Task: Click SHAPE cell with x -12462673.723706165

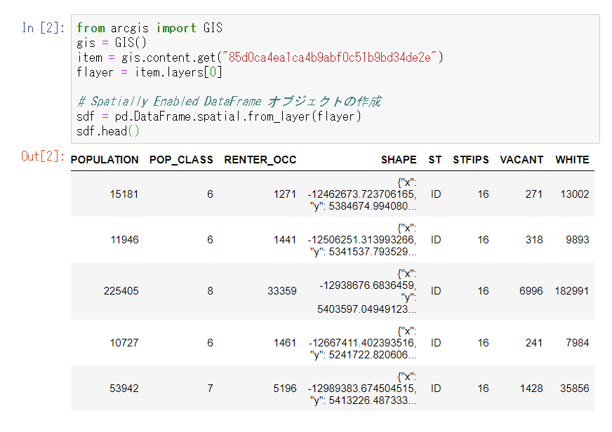Action: [362, 194]
